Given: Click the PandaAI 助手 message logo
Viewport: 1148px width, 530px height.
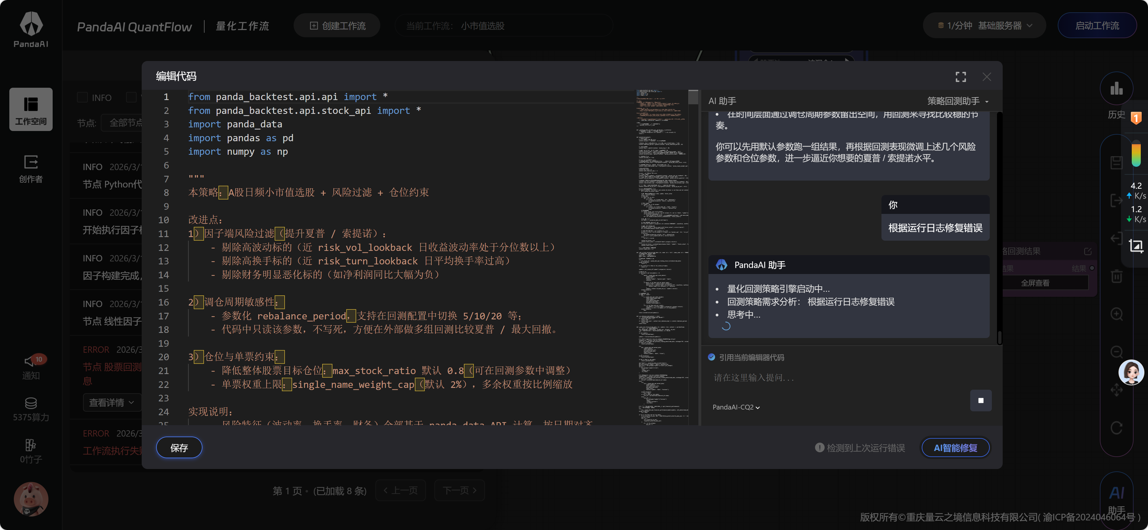Looking at the screenshot, I should pyautogui.click(x=721, y=265).
